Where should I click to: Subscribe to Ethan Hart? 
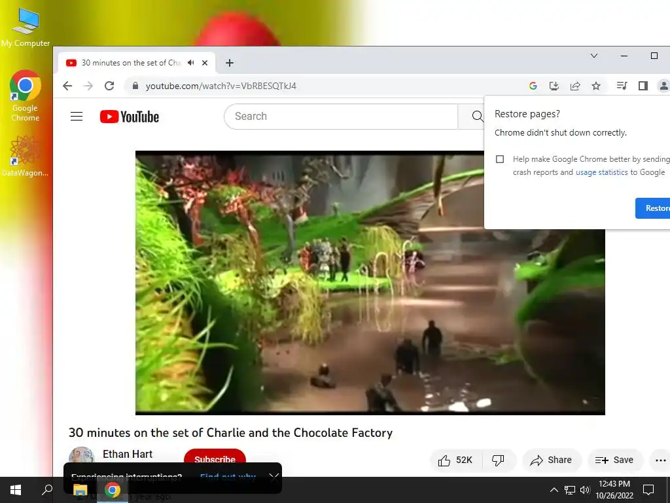pos(215,459)
